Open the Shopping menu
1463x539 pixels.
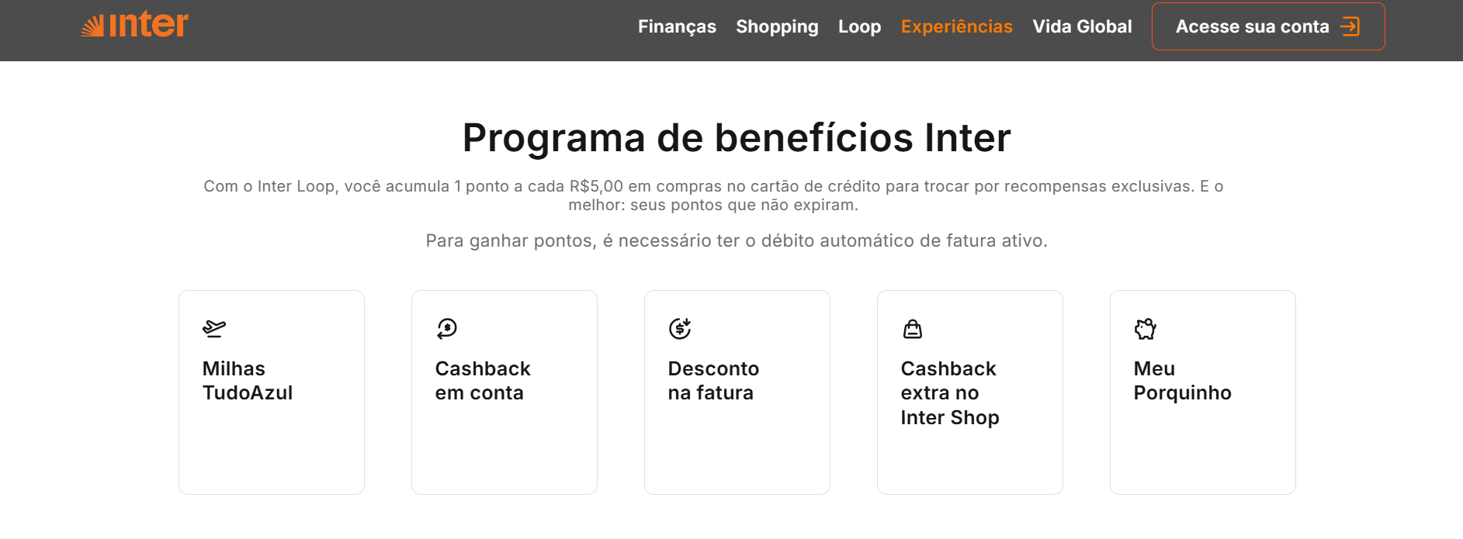pyautogui.click(x=777, y=26)
